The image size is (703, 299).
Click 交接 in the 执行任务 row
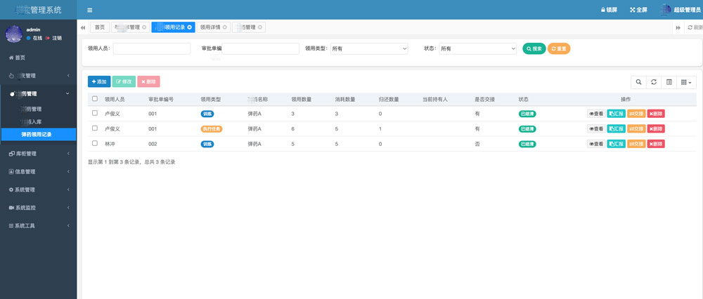636,129
